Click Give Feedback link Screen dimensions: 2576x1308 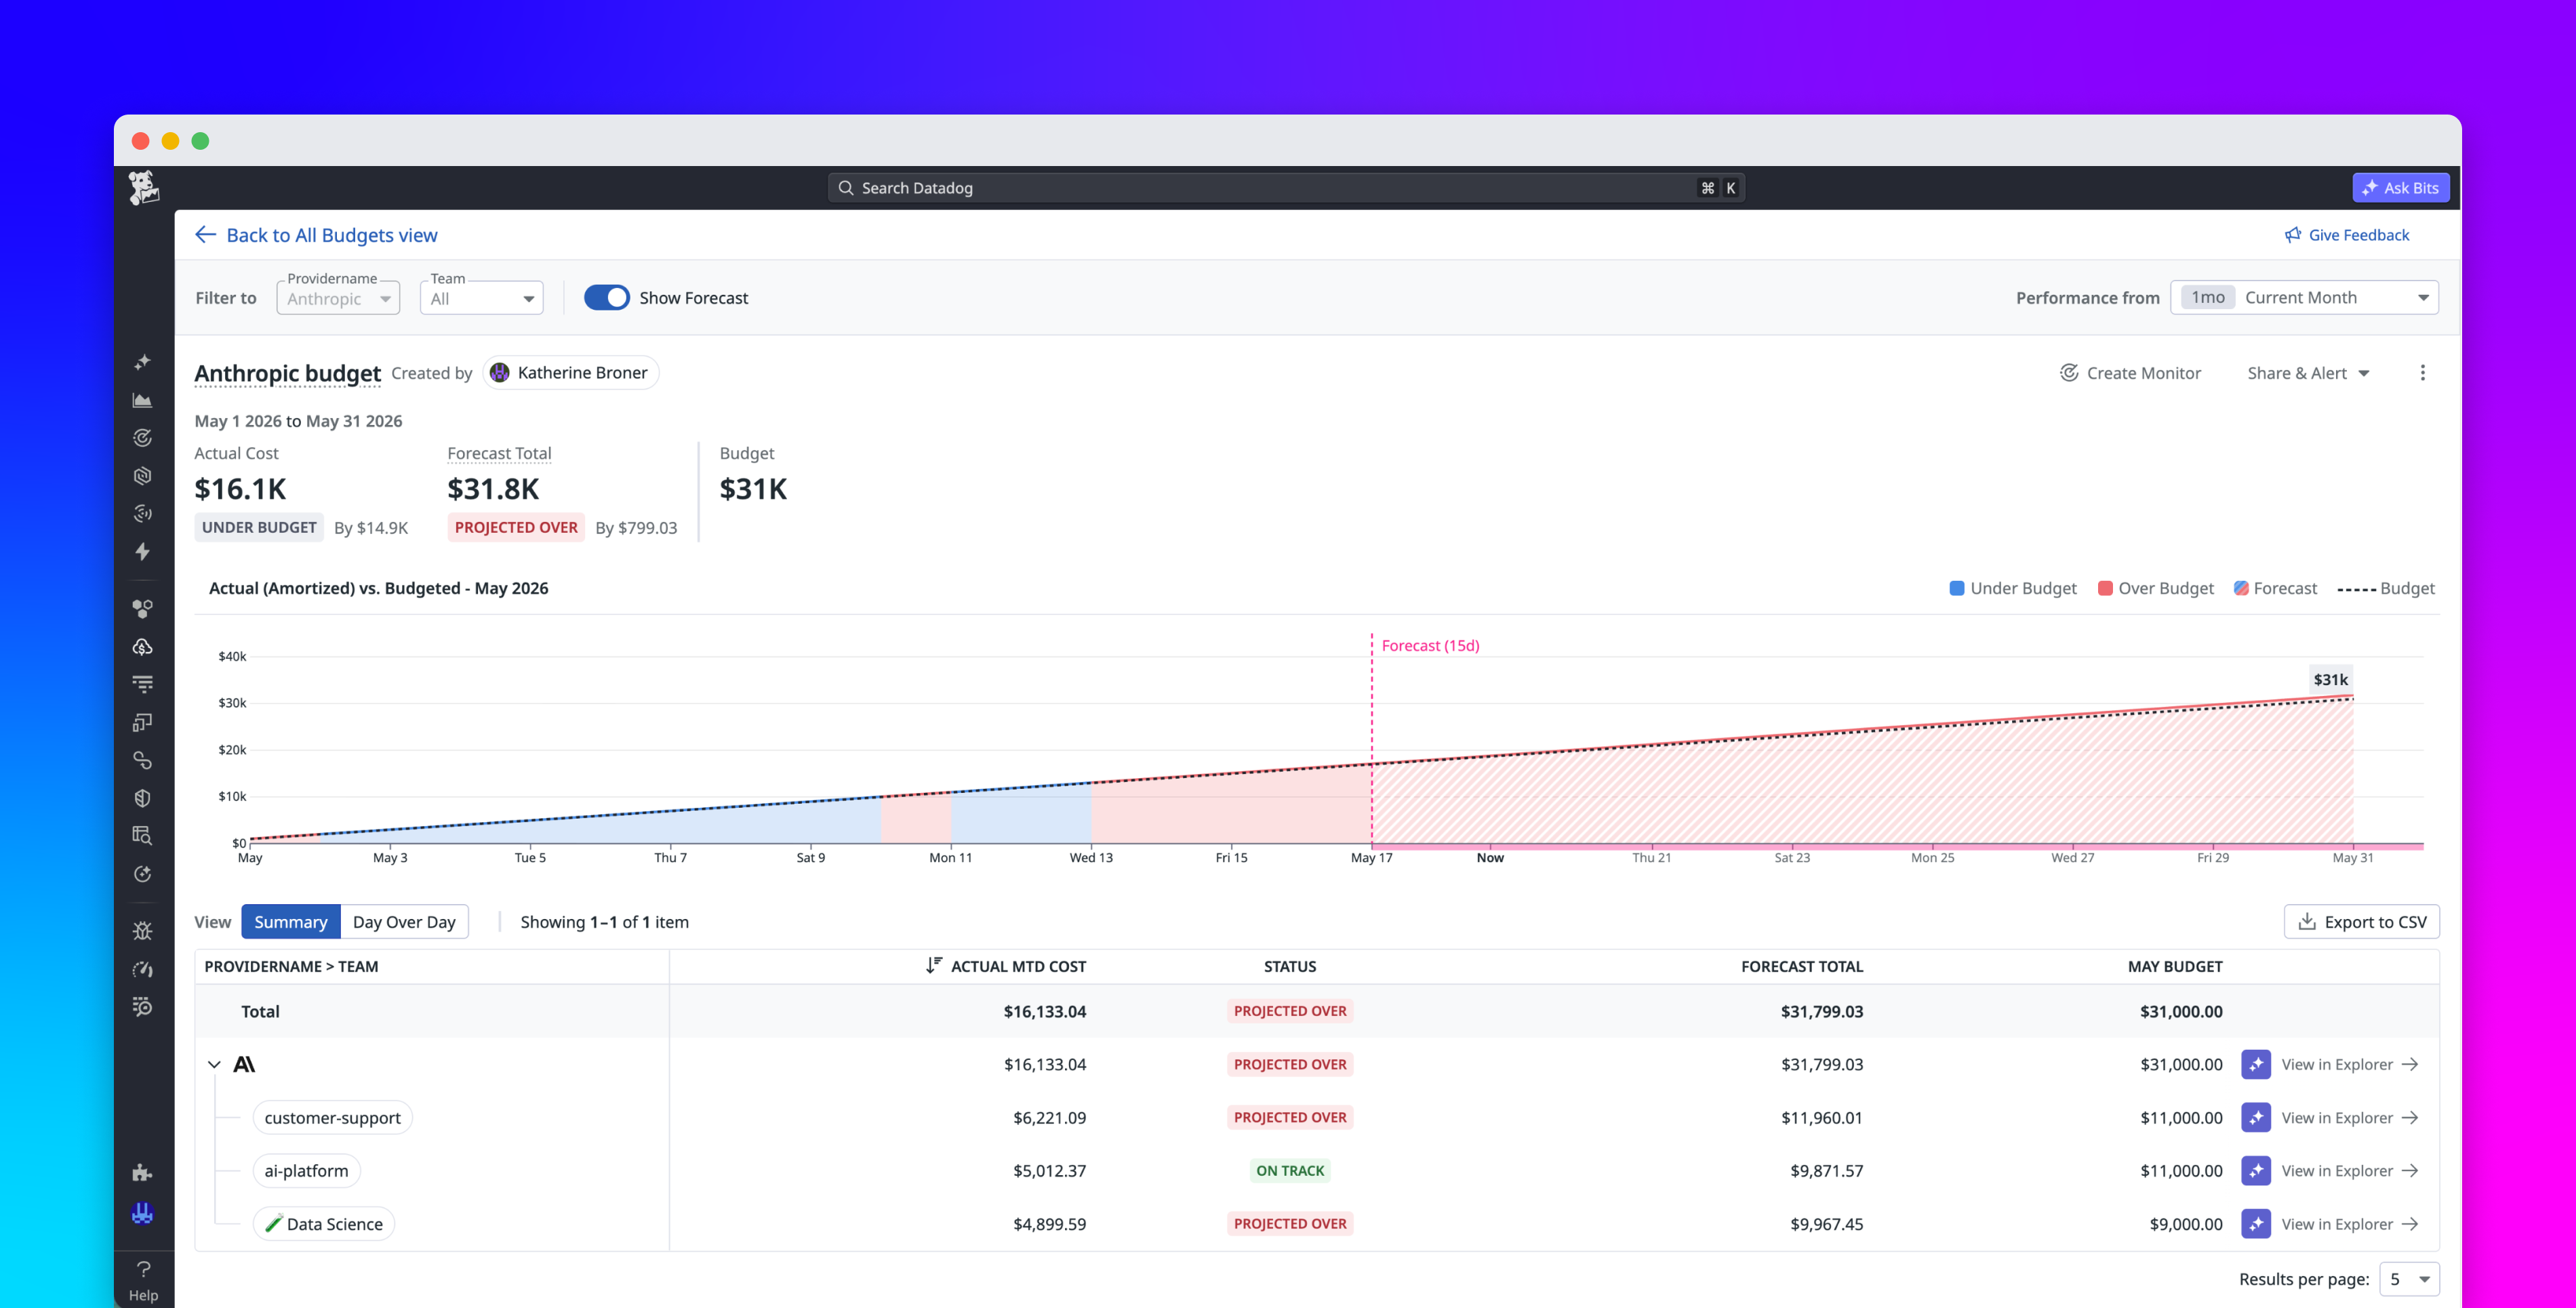(2347, 235)
